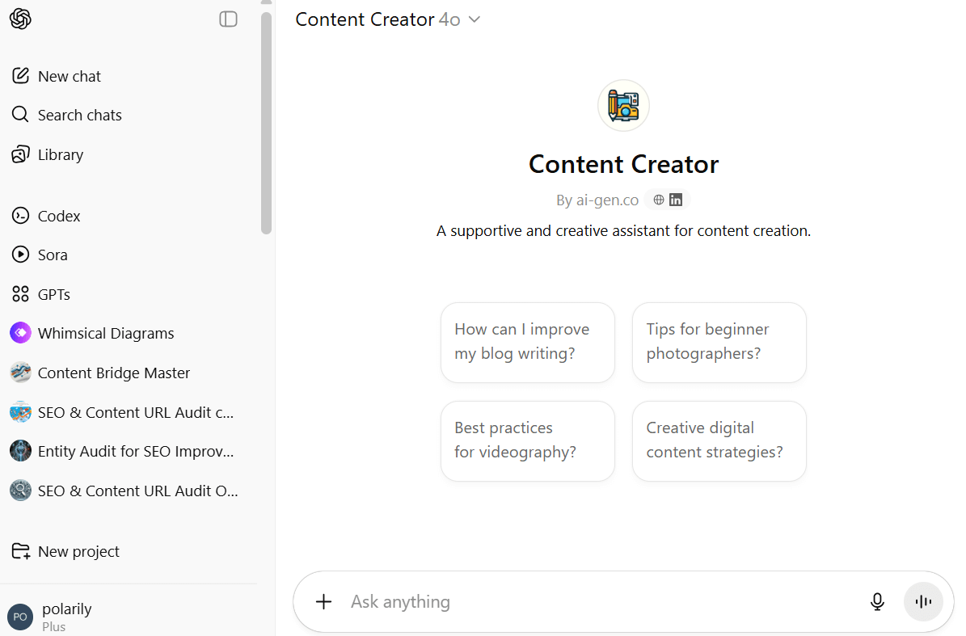Choose 'Creative digital content strategies?' prompt
Screen dimensions: 966x636
pos(719,440)
